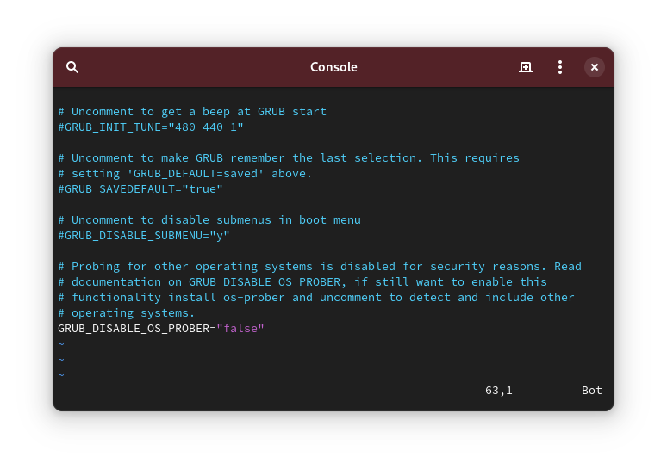667x469 pixels.
Task: Place cursor on the #GRUB_INIT_TUNE line
Action: [x=151, y=127]
